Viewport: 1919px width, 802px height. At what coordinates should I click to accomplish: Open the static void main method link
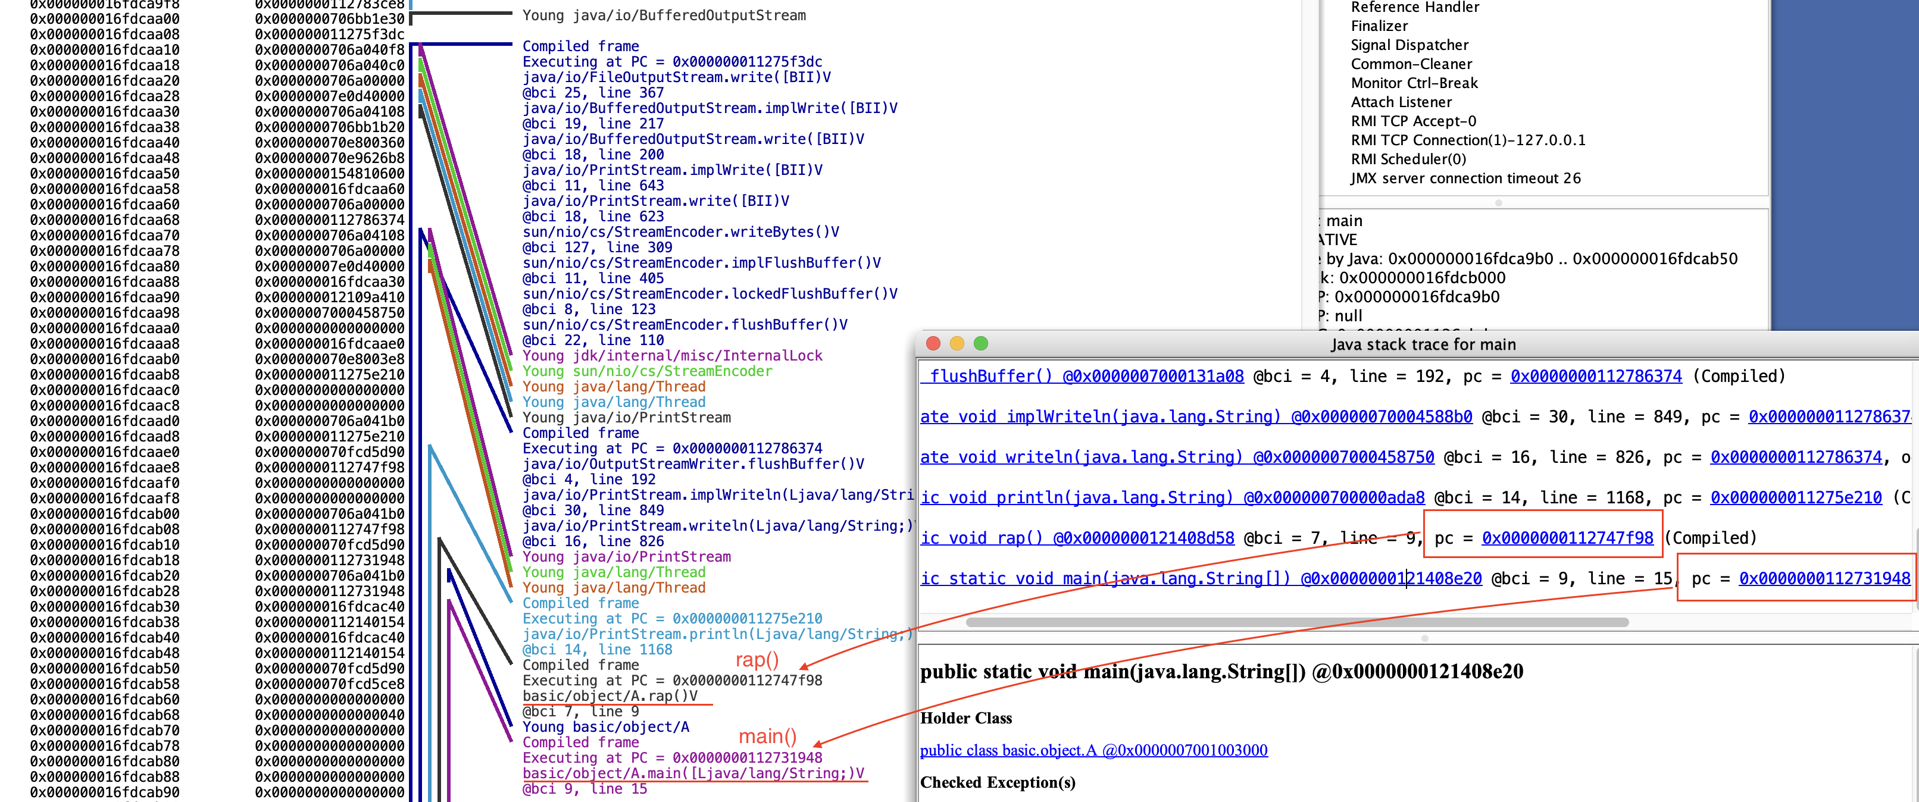[x=1201, y=579]
